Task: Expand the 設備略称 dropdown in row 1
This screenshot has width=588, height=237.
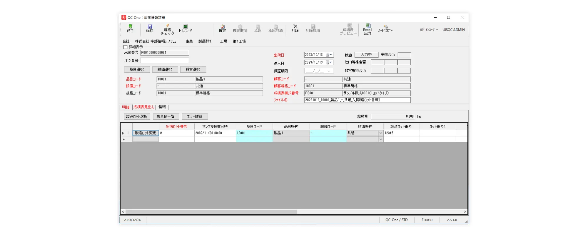Action: click(381, 133)
